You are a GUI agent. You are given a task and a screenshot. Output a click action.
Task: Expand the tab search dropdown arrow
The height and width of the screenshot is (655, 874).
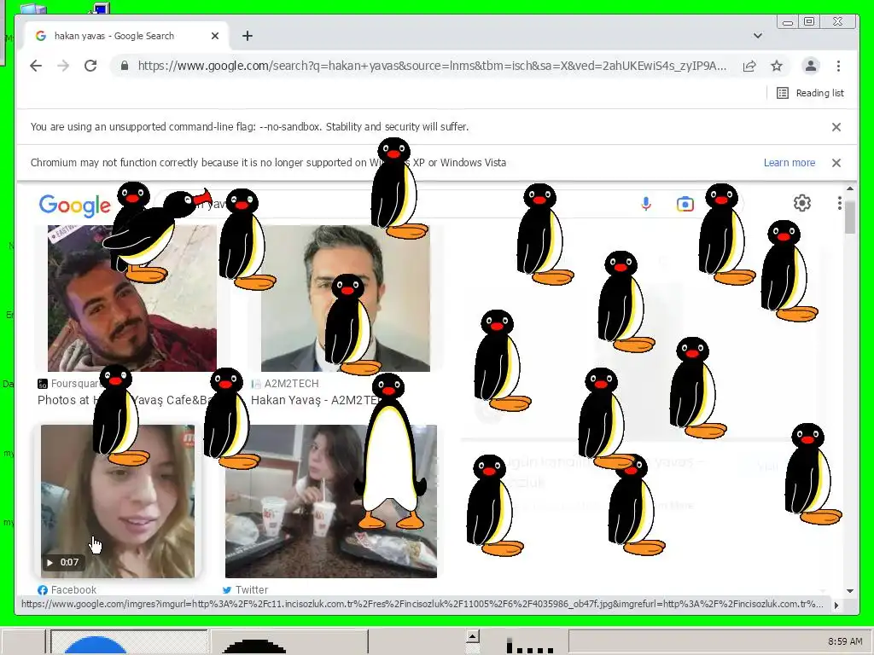(x=758, y=36)
